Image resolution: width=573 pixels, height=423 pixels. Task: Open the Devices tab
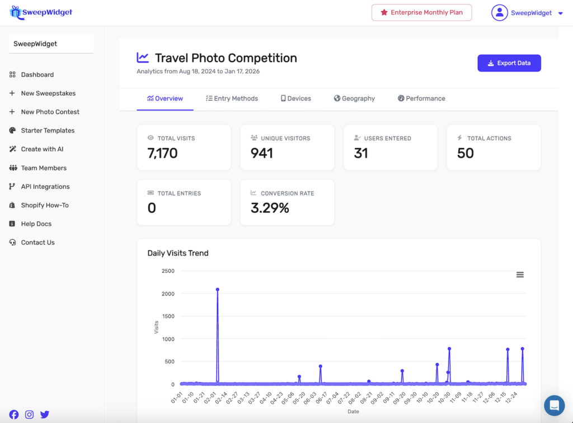click(x=295, y=98)
